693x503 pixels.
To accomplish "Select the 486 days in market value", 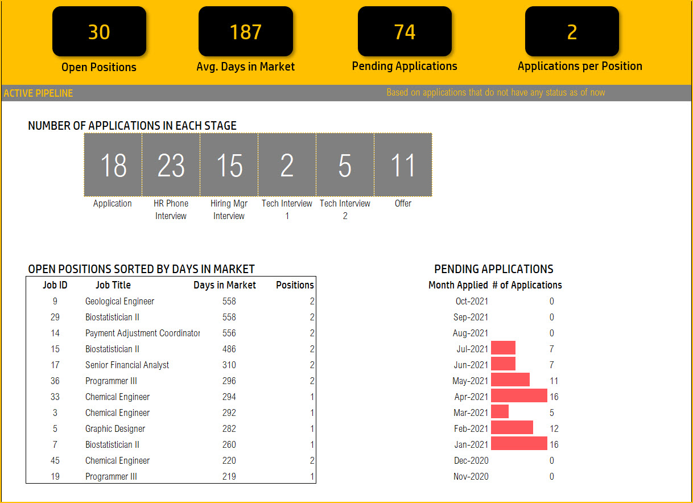I will pos(229,349).
